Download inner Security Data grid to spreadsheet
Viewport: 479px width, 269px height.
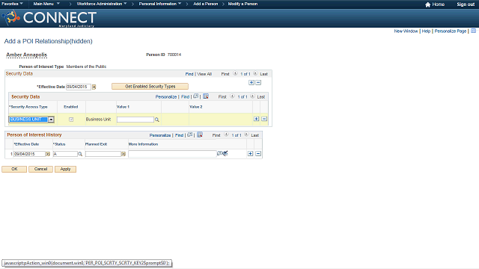[x=206, y=96]
